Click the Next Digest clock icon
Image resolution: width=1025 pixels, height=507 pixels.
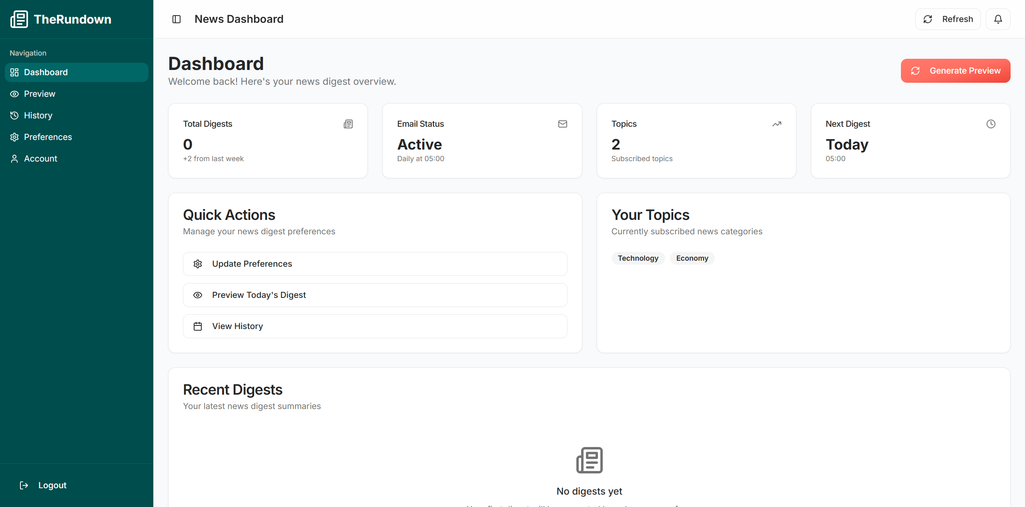tap(991, 124)
